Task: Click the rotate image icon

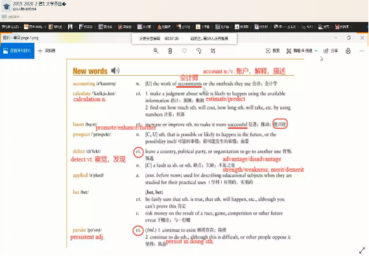Action: tap(198, 51)
